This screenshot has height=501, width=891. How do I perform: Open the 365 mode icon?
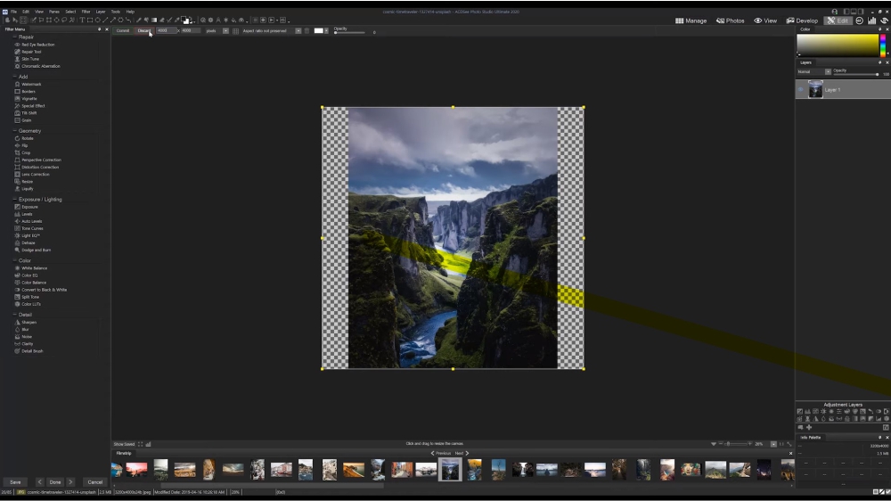(x=859, y=21)
